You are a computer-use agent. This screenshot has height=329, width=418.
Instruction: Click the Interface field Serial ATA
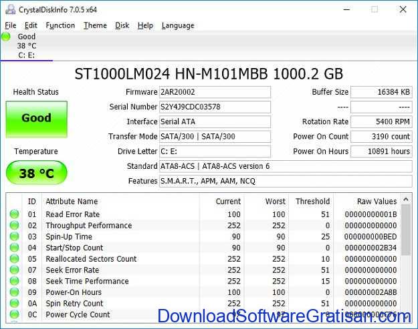(215, 122)
